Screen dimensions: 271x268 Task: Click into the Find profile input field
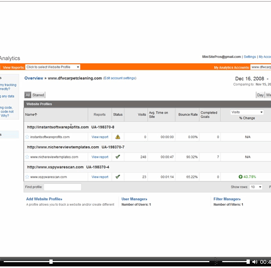[63, 187]
